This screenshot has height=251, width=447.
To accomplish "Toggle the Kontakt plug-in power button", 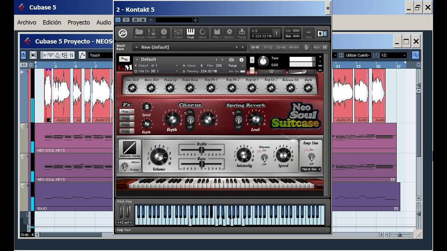I will 118,20.
